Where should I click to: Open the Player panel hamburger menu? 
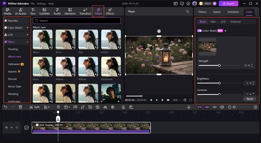pos(187,11)
